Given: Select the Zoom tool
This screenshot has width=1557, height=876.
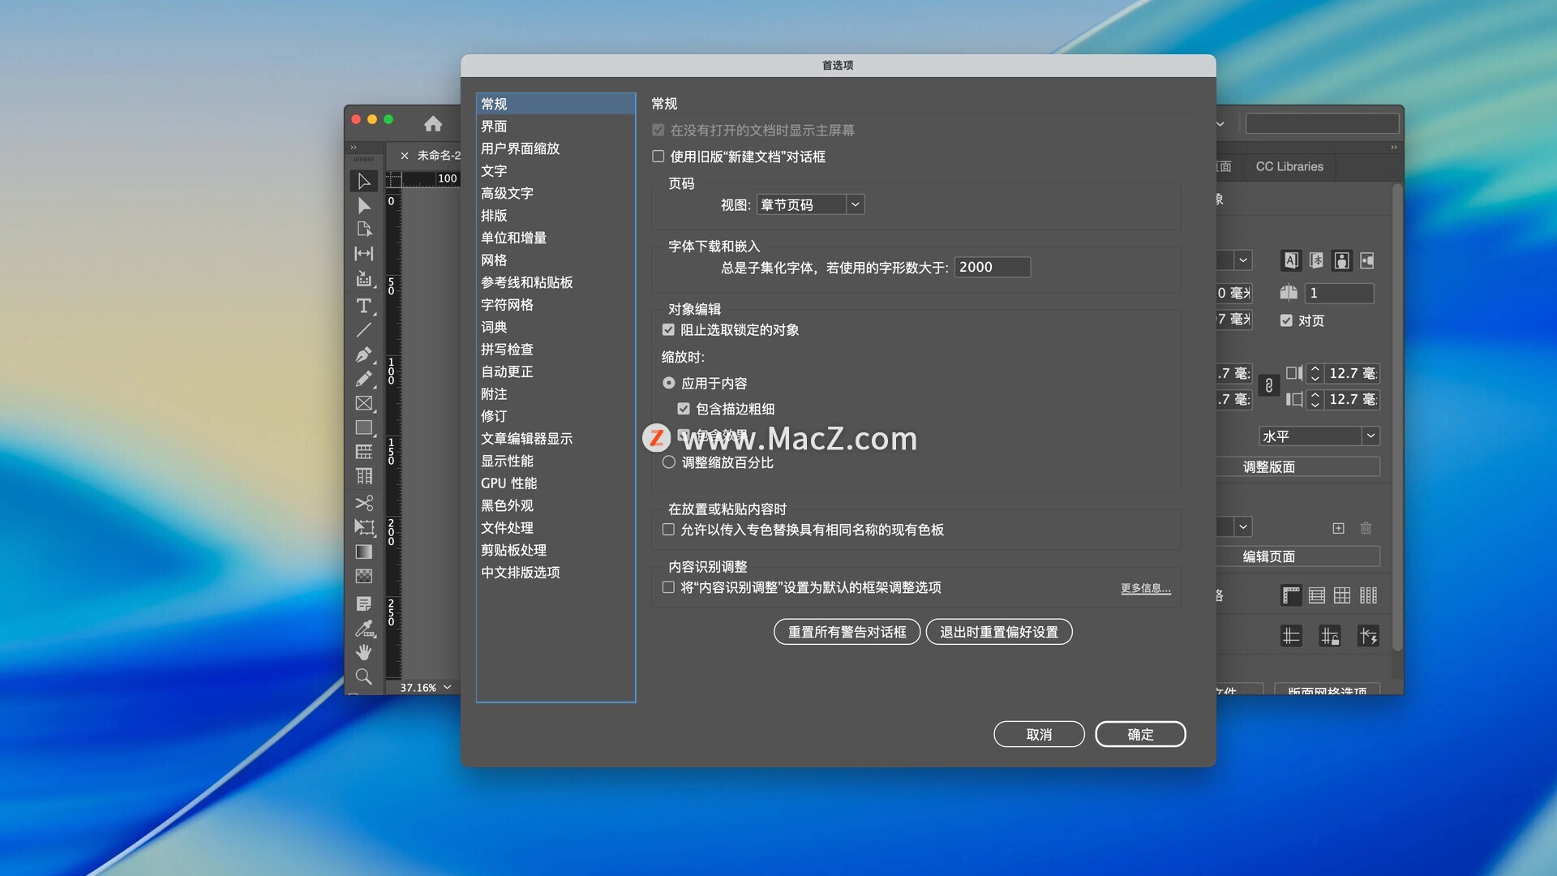Looking at the screenshot, I should point(364,676).
